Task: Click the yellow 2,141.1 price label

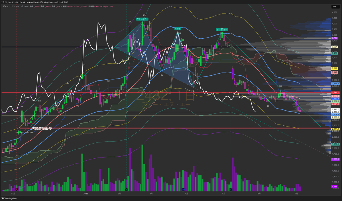Action: (335, 129)
